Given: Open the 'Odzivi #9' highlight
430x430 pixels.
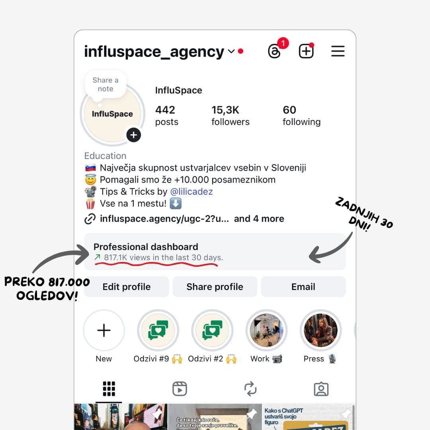Looking at the screenshot, I should pos(158,330).
